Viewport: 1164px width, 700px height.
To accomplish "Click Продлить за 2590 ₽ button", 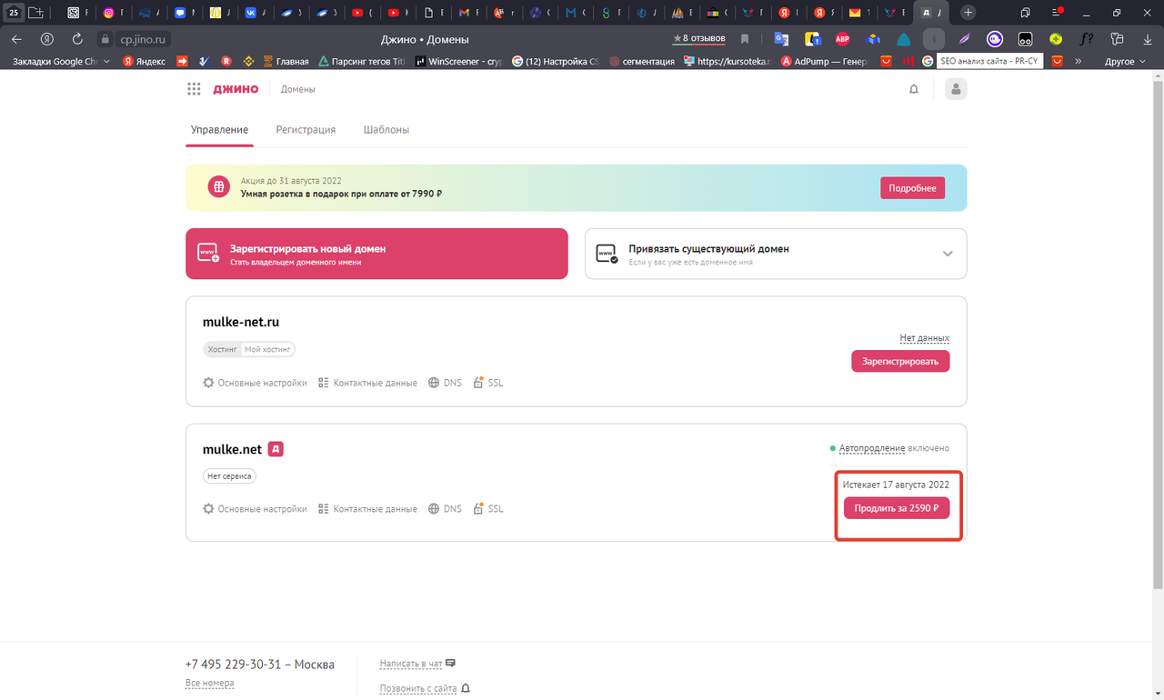I will point(897,508).
